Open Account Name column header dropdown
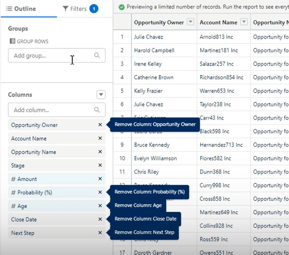The image size is (289, 255). click(x=244, y=22)
